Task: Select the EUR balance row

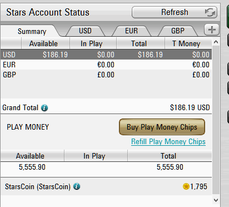Action: point(106,65)
